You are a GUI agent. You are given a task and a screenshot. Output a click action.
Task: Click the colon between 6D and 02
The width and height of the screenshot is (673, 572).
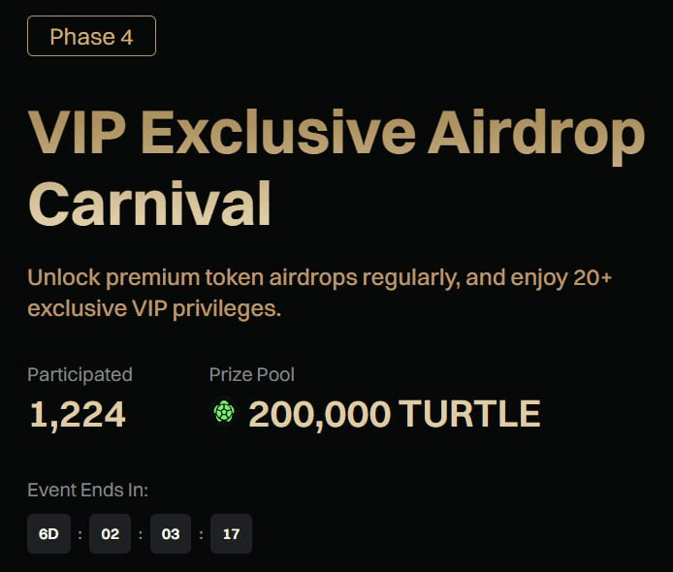click(80, 534)
